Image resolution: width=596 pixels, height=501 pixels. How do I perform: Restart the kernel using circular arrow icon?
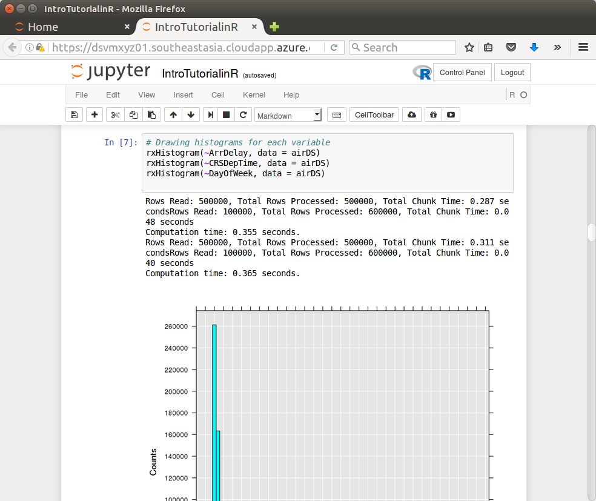pos(243,114)
